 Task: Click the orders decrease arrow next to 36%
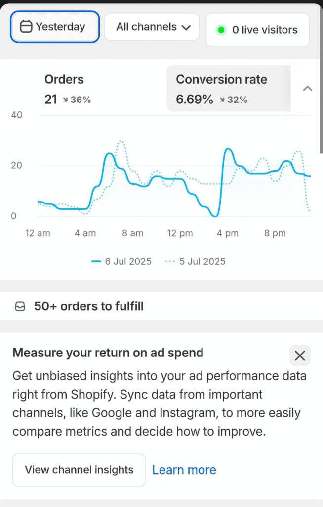[65, 100]
